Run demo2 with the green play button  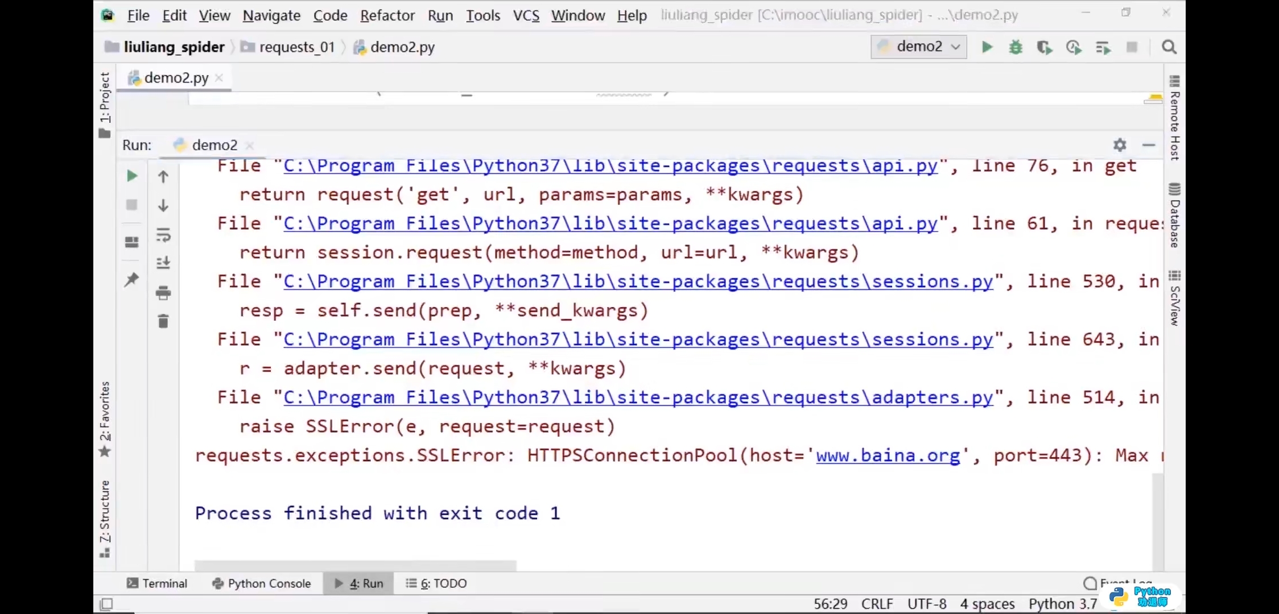click(x=987, y=47)
